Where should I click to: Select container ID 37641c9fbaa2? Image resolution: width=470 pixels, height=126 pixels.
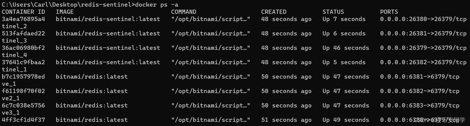pyautogui.click(x=23, y=62)
